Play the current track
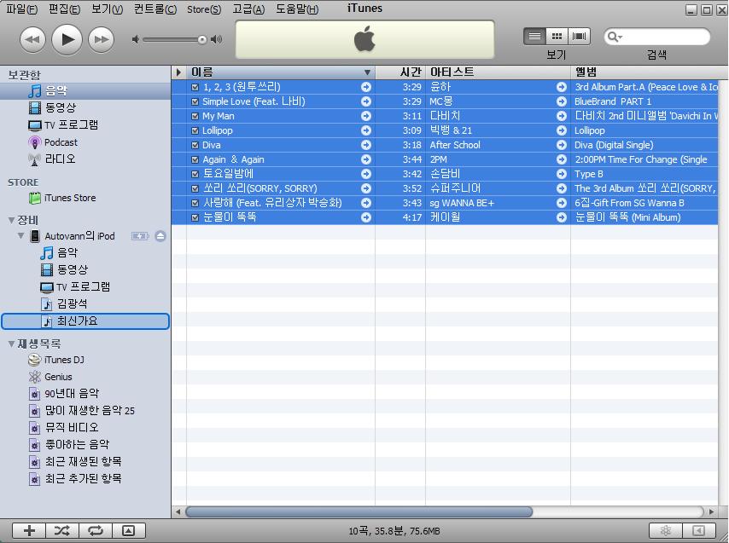Screen dimensions: 729x543 [67, 40]
